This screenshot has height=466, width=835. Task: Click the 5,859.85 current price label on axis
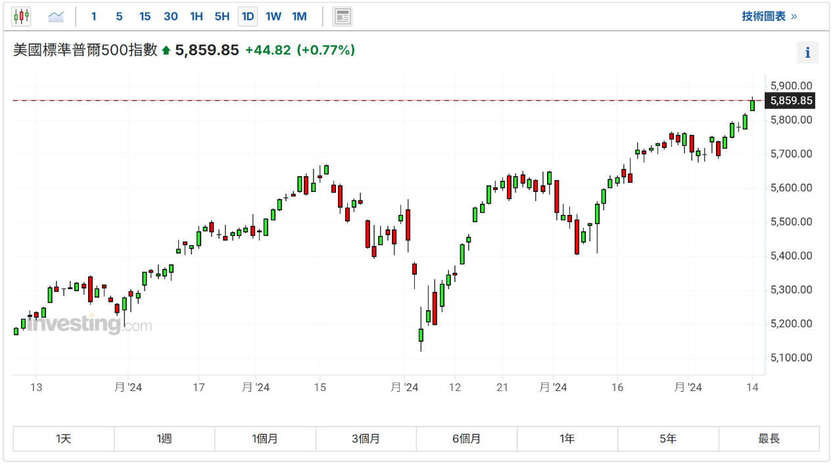pos(791,101)
